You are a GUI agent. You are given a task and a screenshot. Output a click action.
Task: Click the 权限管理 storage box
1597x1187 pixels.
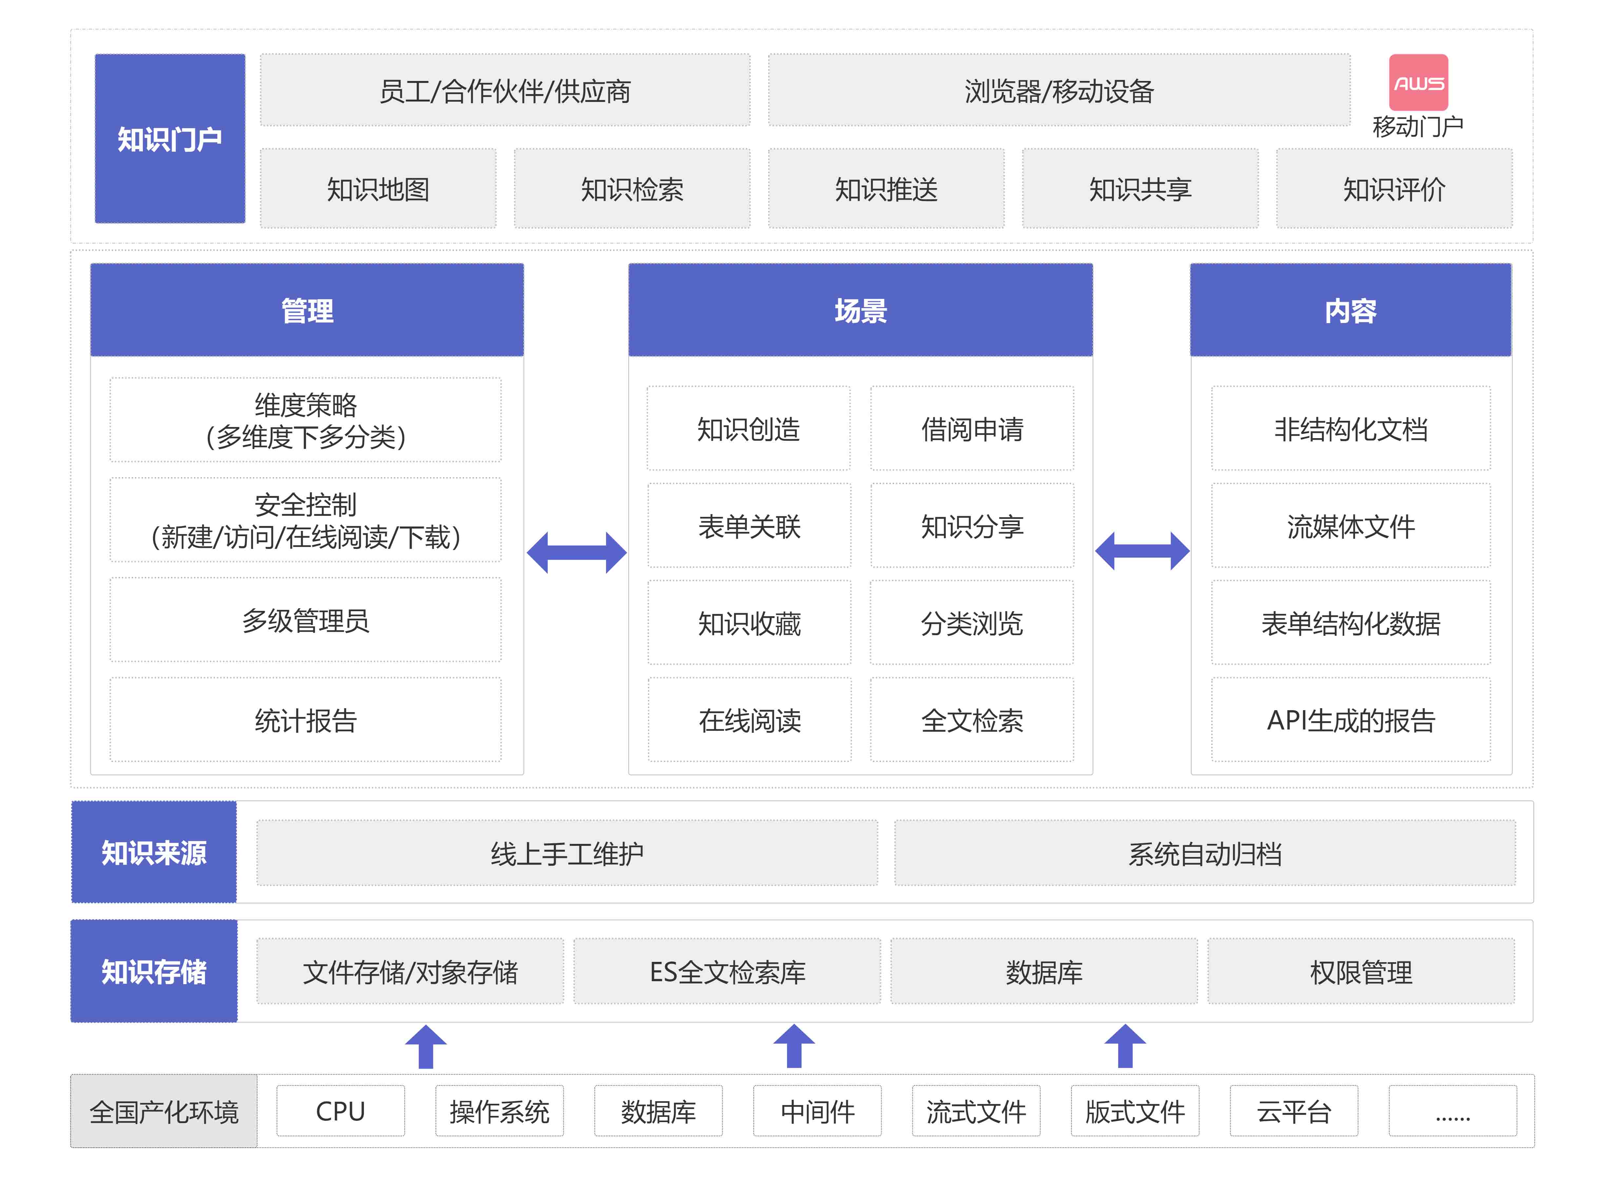1360,971
